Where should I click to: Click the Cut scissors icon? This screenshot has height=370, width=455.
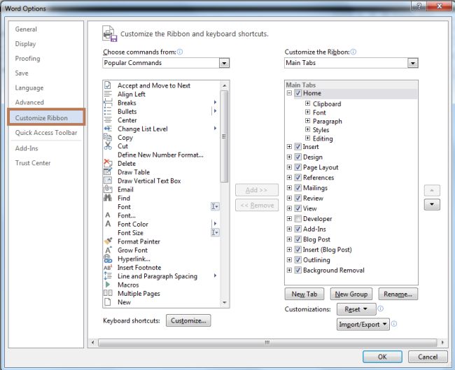pos(108,146)
